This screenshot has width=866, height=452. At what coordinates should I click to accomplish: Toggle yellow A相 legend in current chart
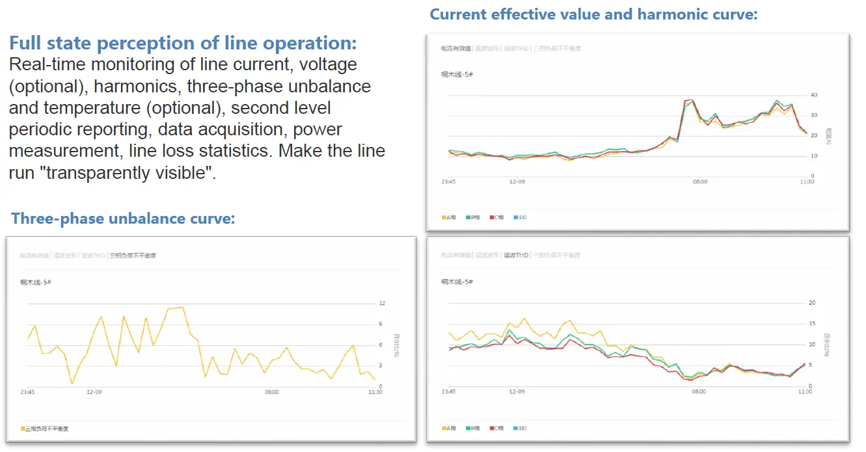[450, 217]
